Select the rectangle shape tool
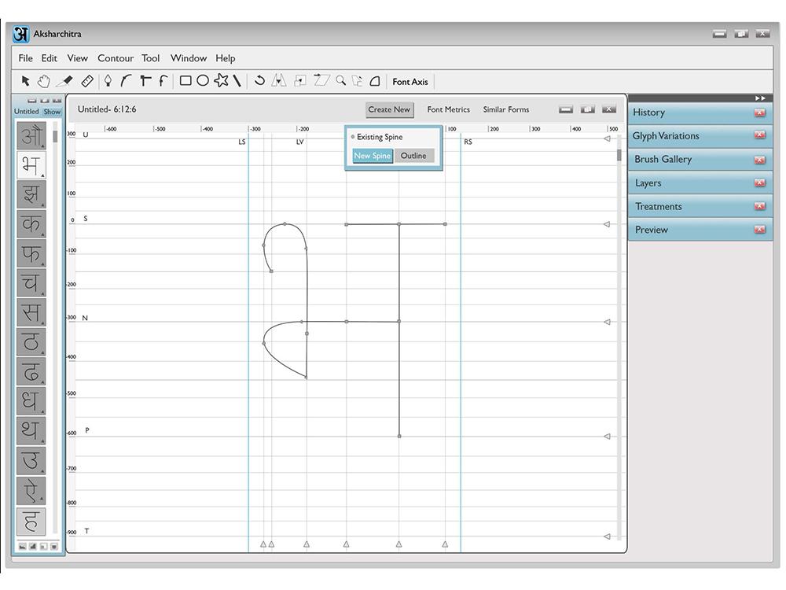This screenshot has height=590, width=786. [x=185, y=81]
